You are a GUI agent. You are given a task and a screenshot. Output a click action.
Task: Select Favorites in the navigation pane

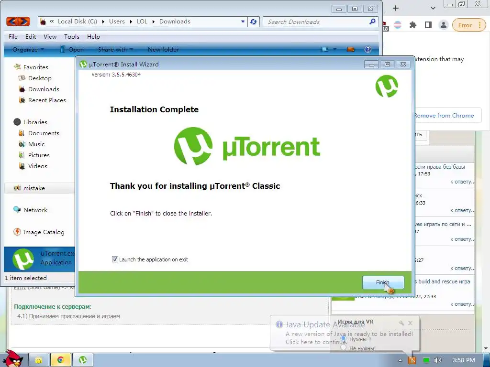[35, 67]
